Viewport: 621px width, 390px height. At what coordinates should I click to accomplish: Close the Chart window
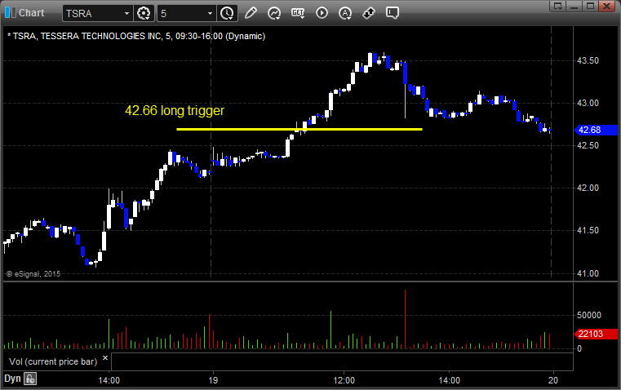(607, 6)
